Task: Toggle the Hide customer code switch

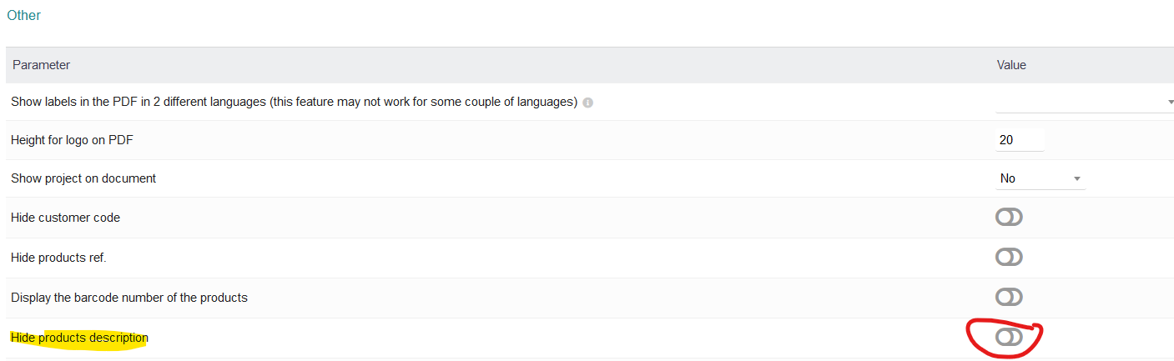Action: (1009, 218)
